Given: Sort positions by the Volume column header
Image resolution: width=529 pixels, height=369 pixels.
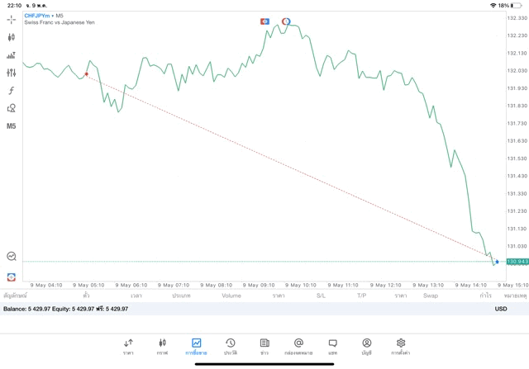Looking at the screenshot, I should pos(231,295).
